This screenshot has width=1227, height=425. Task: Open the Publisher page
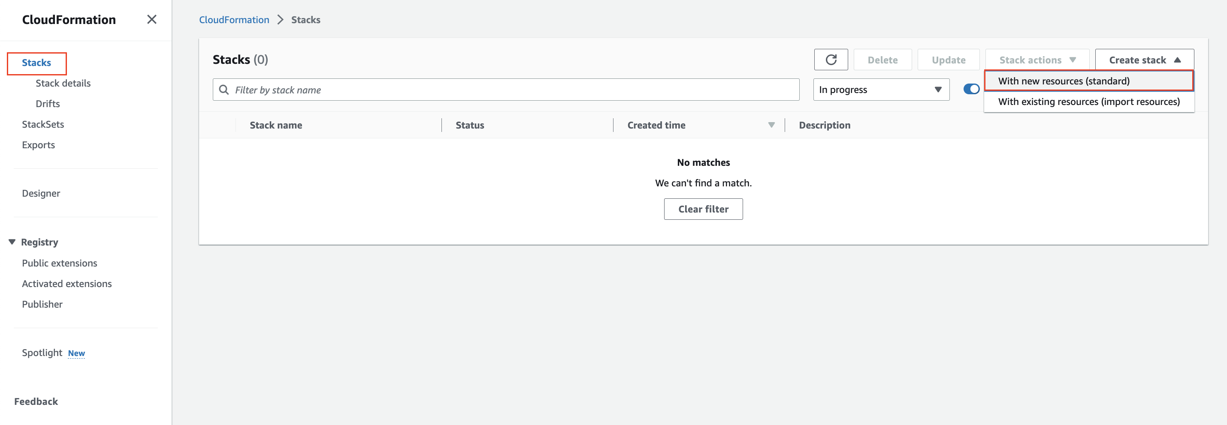(x=42, y=304)
